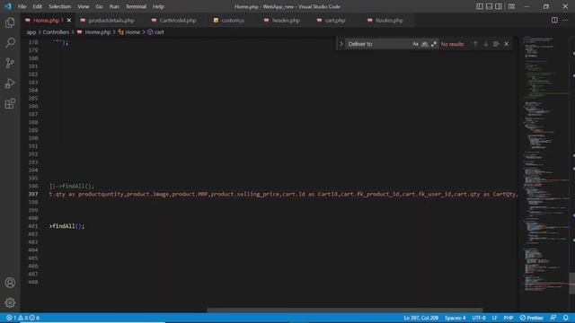Change encoding via 'UTF-8'

479,318
